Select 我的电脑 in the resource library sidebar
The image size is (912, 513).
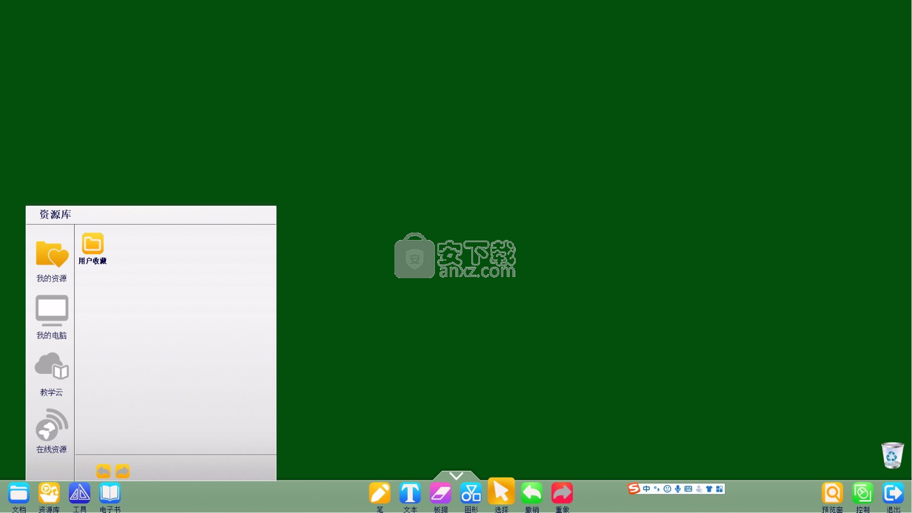(x=51, y=317)
